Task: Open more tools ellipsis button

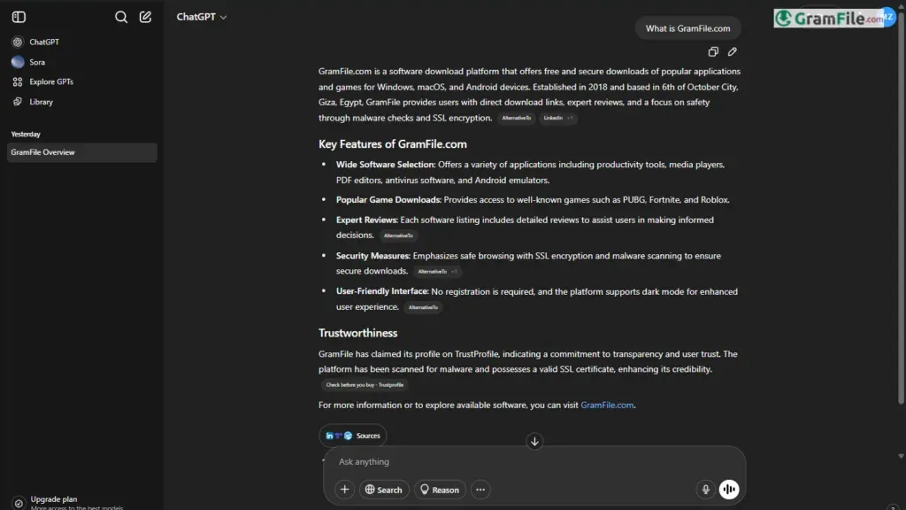Action: 480,490
